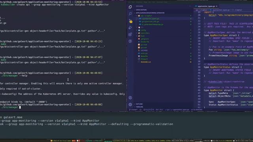
Task: Click the Docker icon beside Dockerfile
Action: [x=139, y=42]
